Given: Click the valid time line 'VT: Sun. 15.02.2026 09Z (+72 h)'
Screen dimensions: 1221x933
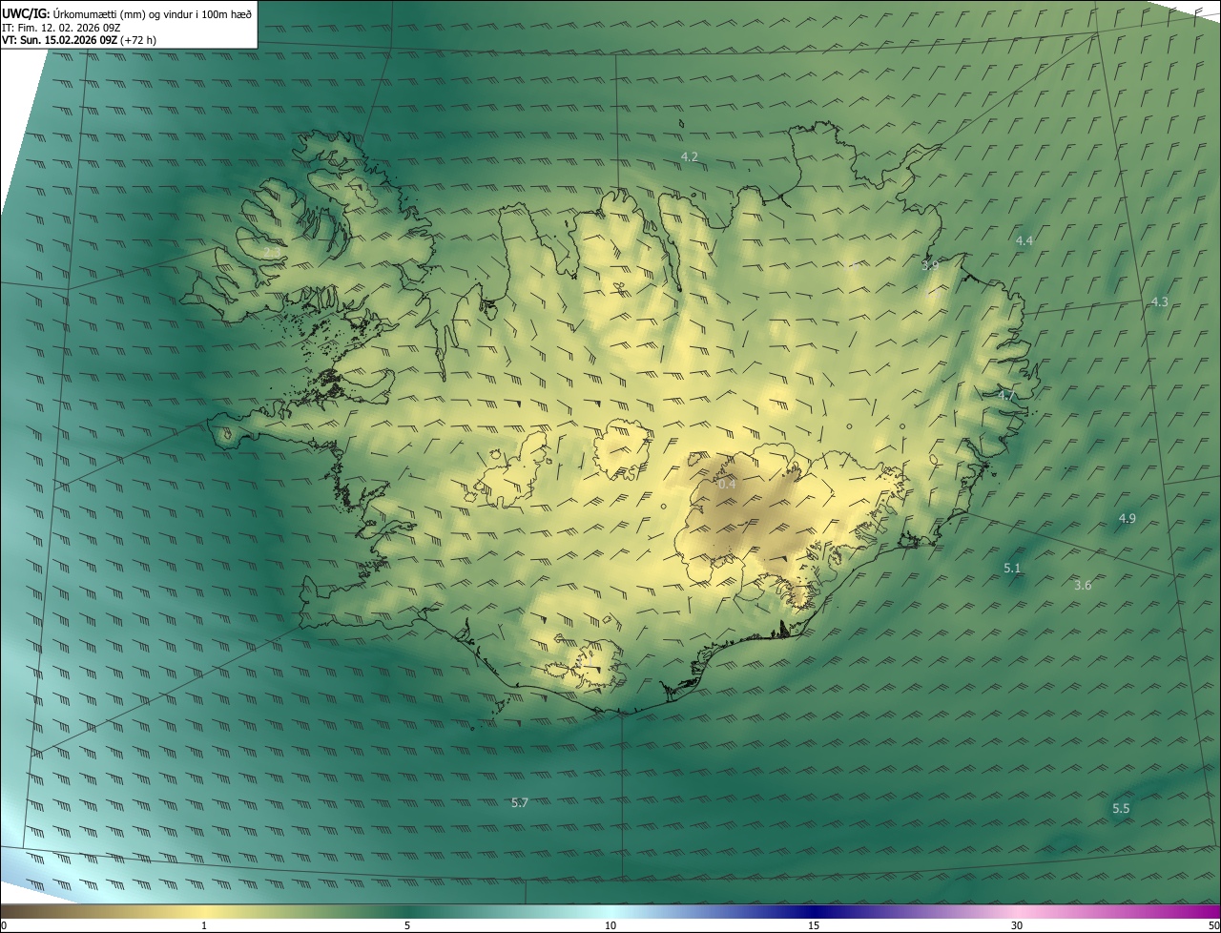Looking at the screenshot, I should point(79,40).
